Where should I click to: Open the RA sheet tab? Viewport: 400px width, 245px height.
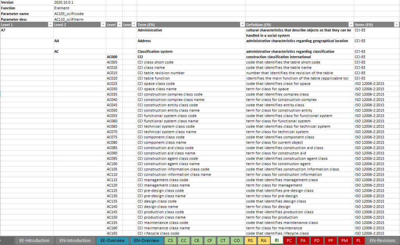coord(264,241)
